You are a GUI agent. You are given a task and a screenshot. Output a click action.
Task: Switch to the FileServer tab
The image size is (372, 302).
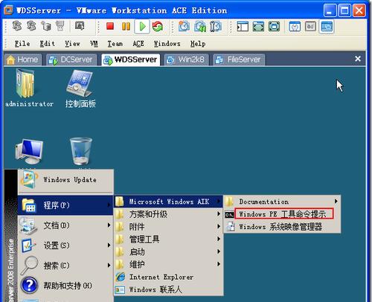[239, 60]
